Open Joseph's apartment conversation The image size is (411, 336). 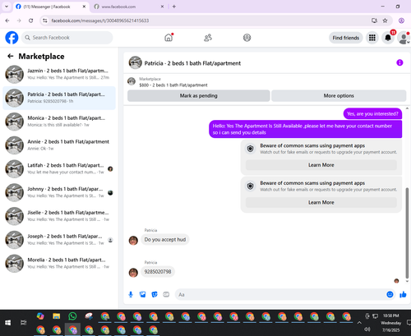[59, 240]
